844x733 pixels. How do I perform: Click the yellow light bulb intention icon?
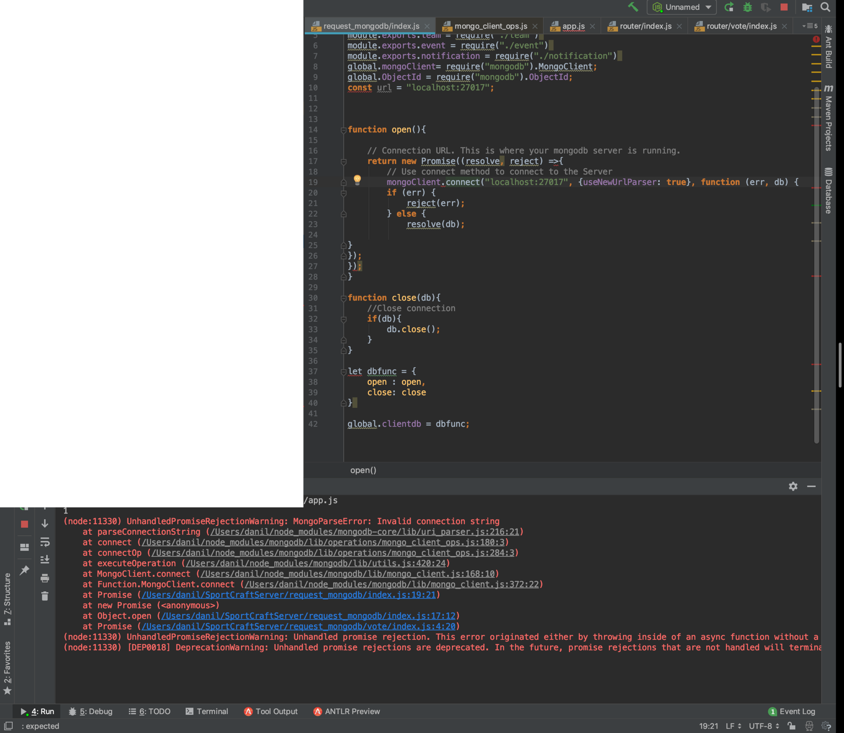[357, 179]
